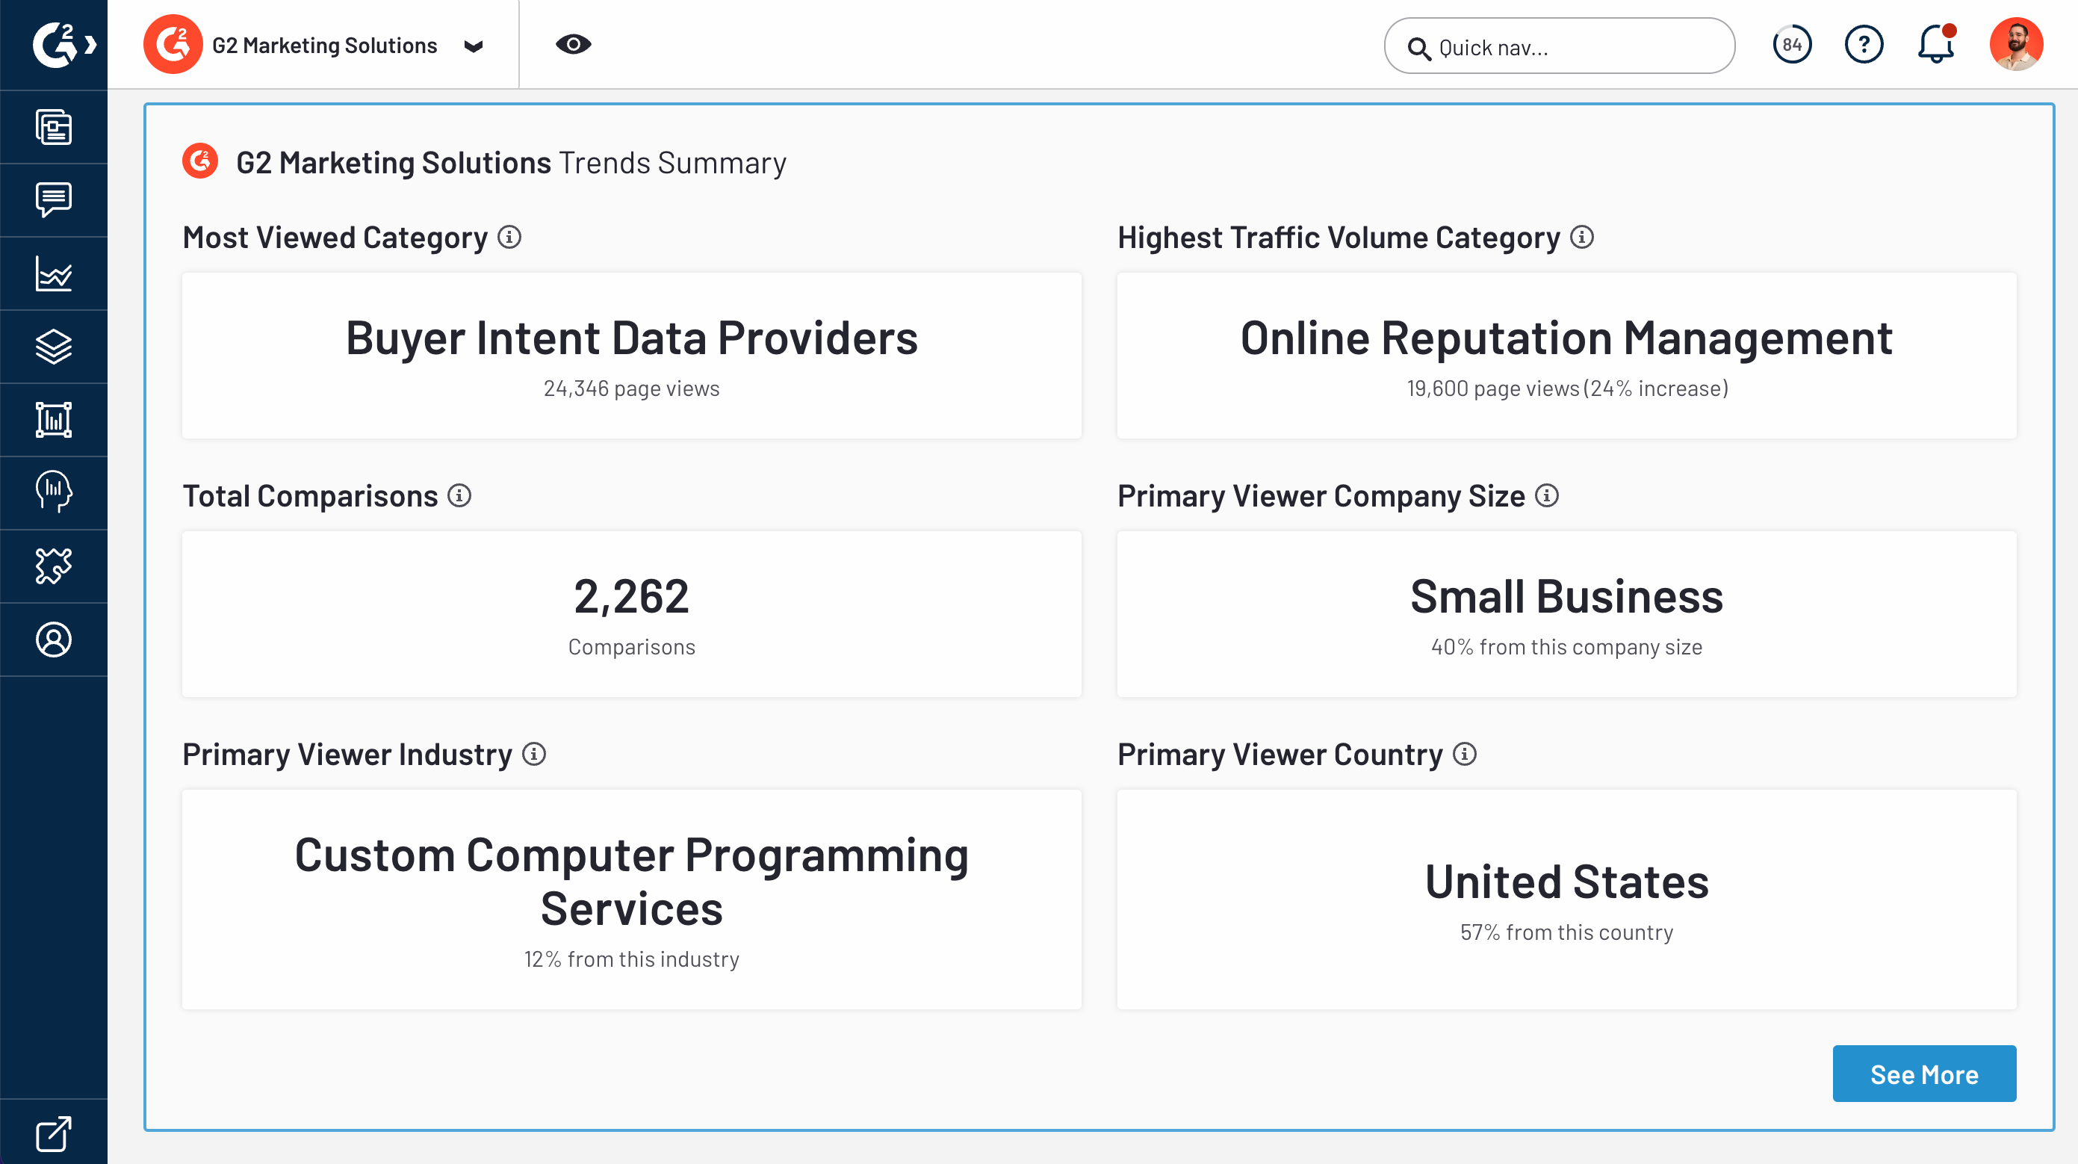This screenshot has height=1164, width=2078.
Task: Click the Custom Computer Programming Services value
Action: (632, 882)
